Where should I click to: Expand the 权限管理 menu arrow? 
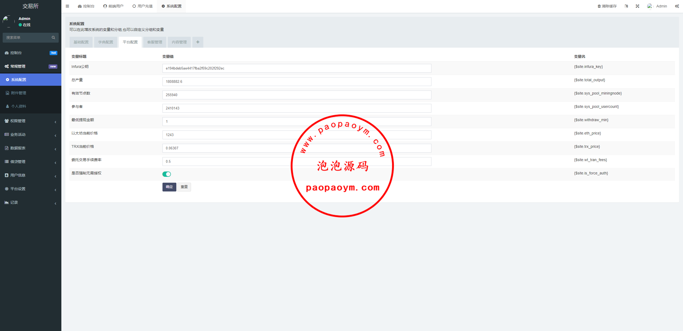(55, 122)
